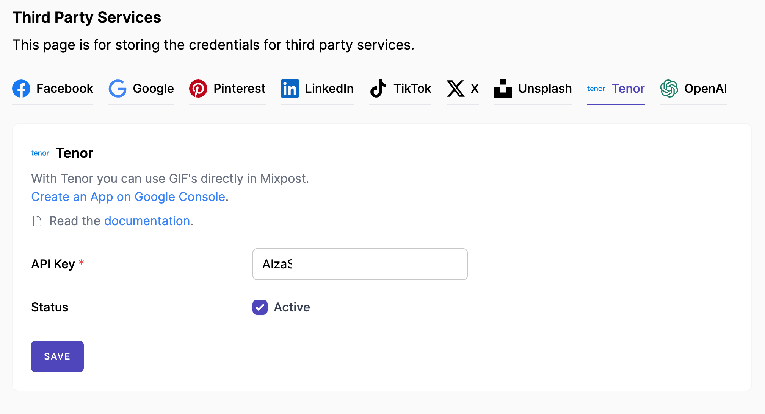
Task: Save the Tenor credentials
Action: tap(57, 356)
